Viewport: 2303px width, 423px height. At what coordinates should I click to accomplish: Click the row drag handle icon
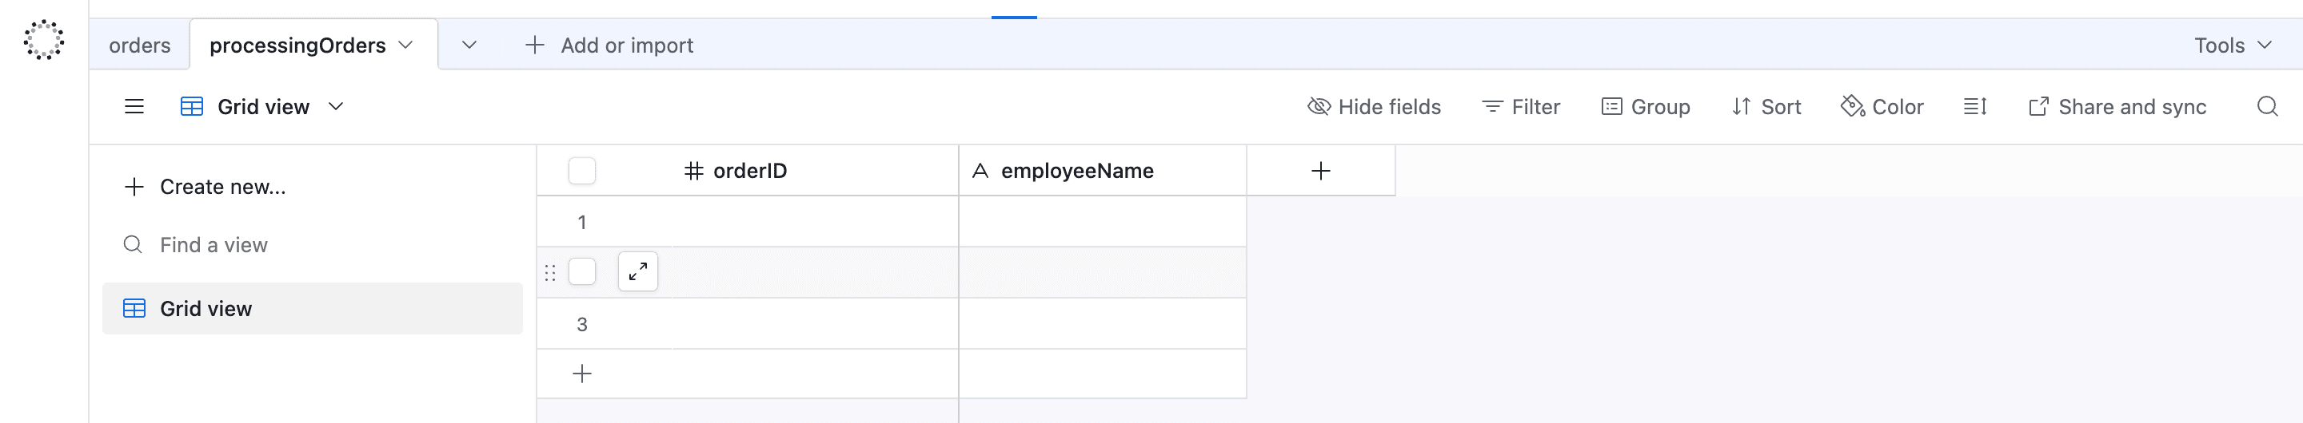[x=551, y=273]
